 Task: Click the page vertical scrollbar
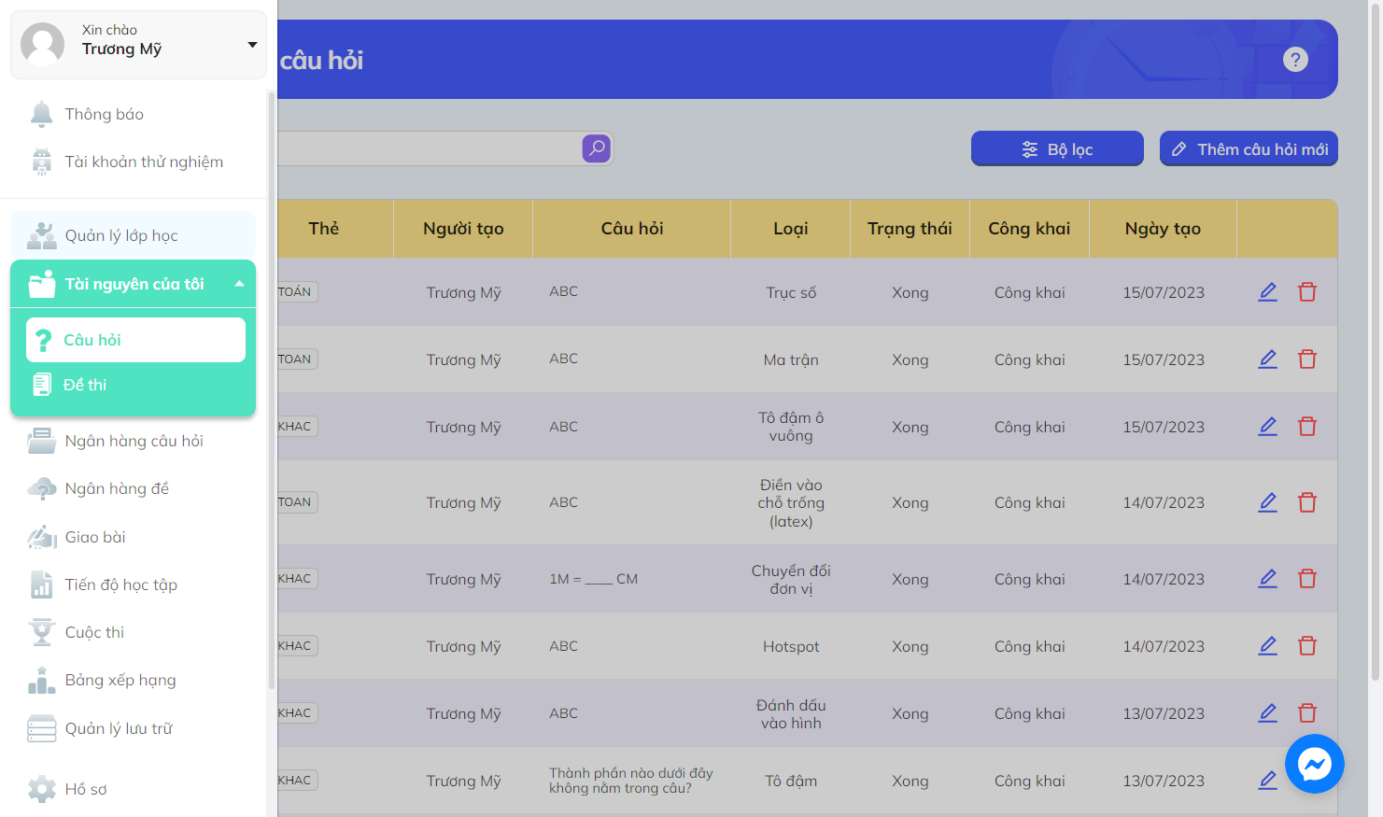(x=1375, y=341)
